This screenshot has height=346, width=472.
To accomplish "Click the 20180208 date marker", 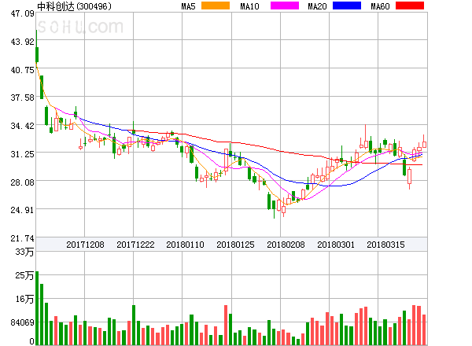I will pyautogui.click(x=286, y=245).
